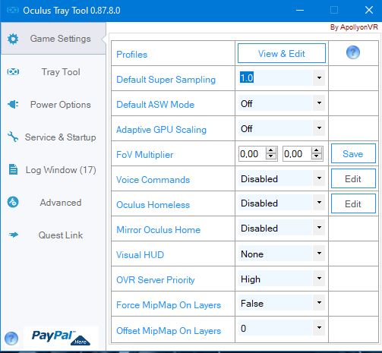The image size is (382, 353).
Task: Edit Voice Commands settings
Action: point(353,178)
